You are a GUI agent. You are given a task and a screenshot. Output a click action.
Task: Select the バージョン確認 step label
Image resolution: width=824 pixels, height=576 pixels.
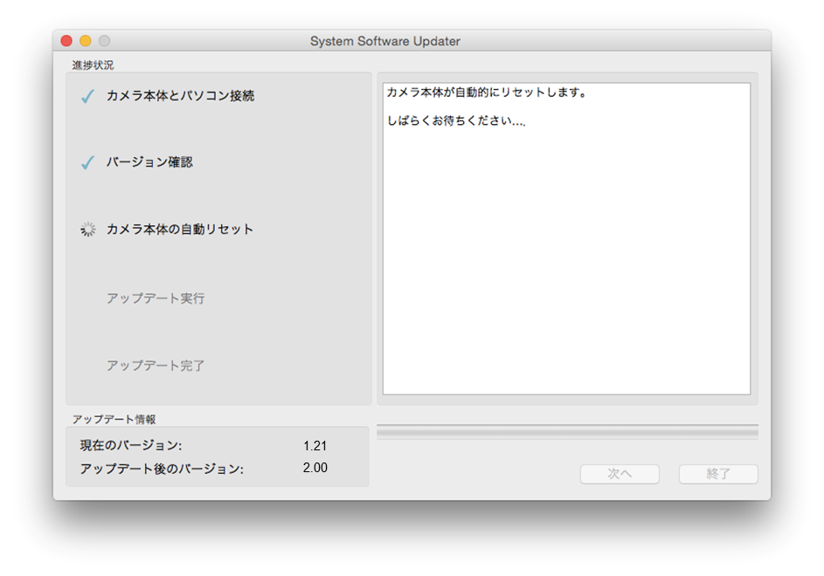tap(149, 162)
